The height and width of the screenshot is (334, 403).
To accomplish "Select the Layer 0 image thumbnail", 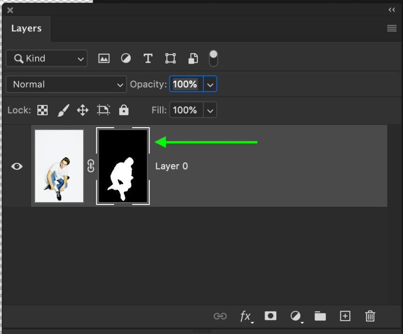I will pyautogui.click(x=59, y=166).
